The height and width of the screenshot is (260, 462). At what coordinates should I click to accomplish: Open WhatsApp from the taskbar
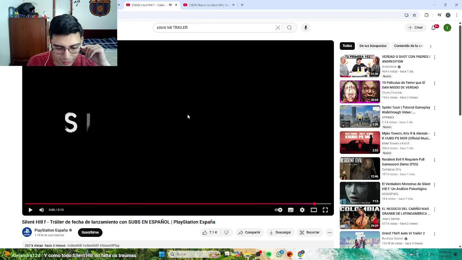pyautogui.click(x=279, y=255)
